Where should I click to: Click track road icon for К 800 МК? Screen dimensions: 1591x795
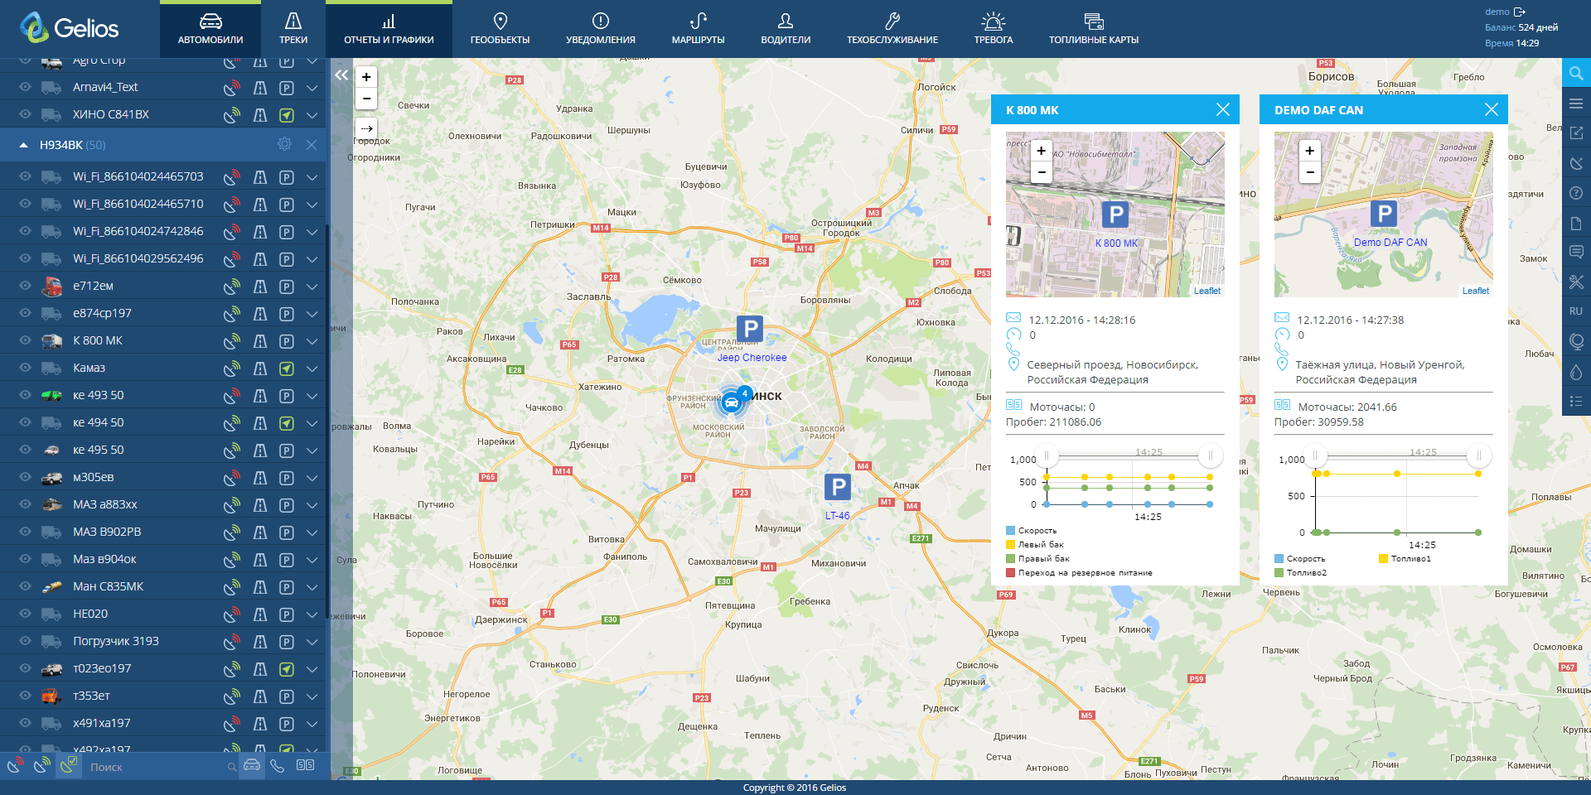pyautogui.click(x=260, y=341)
